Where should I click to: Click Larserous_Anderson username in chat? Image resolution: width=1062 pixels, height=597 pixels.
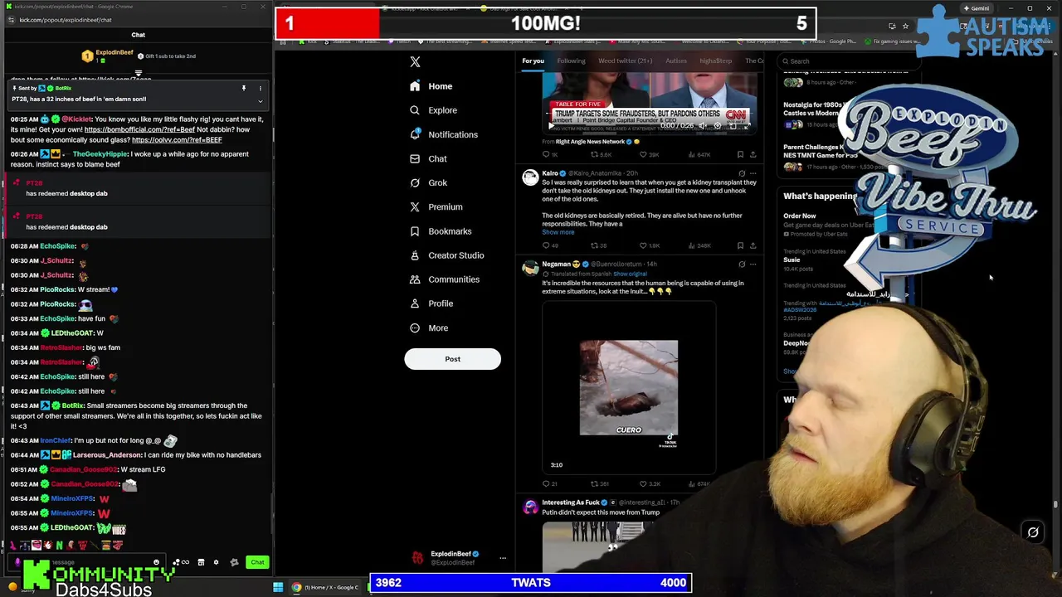tap(107, 455)
